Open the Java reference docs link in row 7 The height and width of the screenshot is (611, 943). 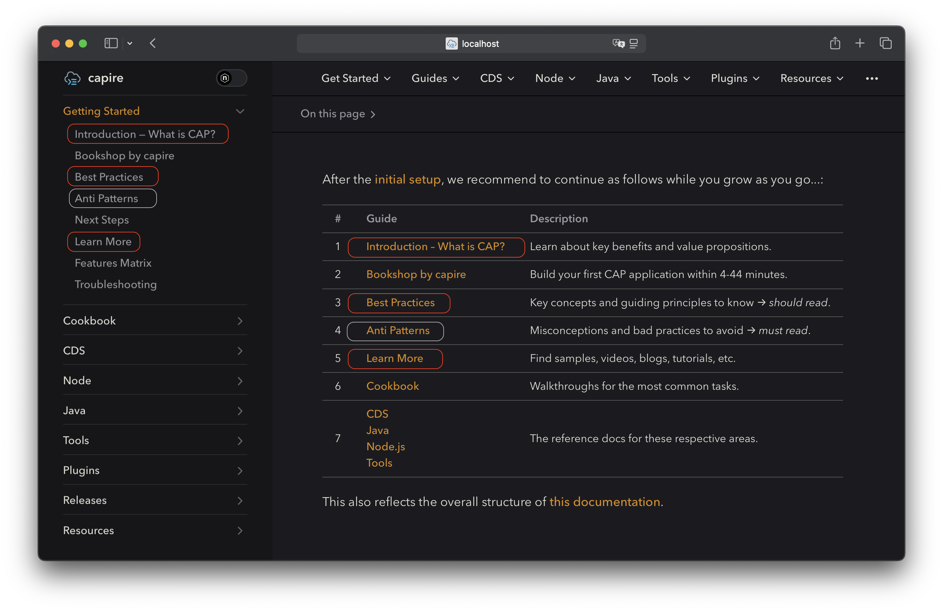tap(377, 430)
